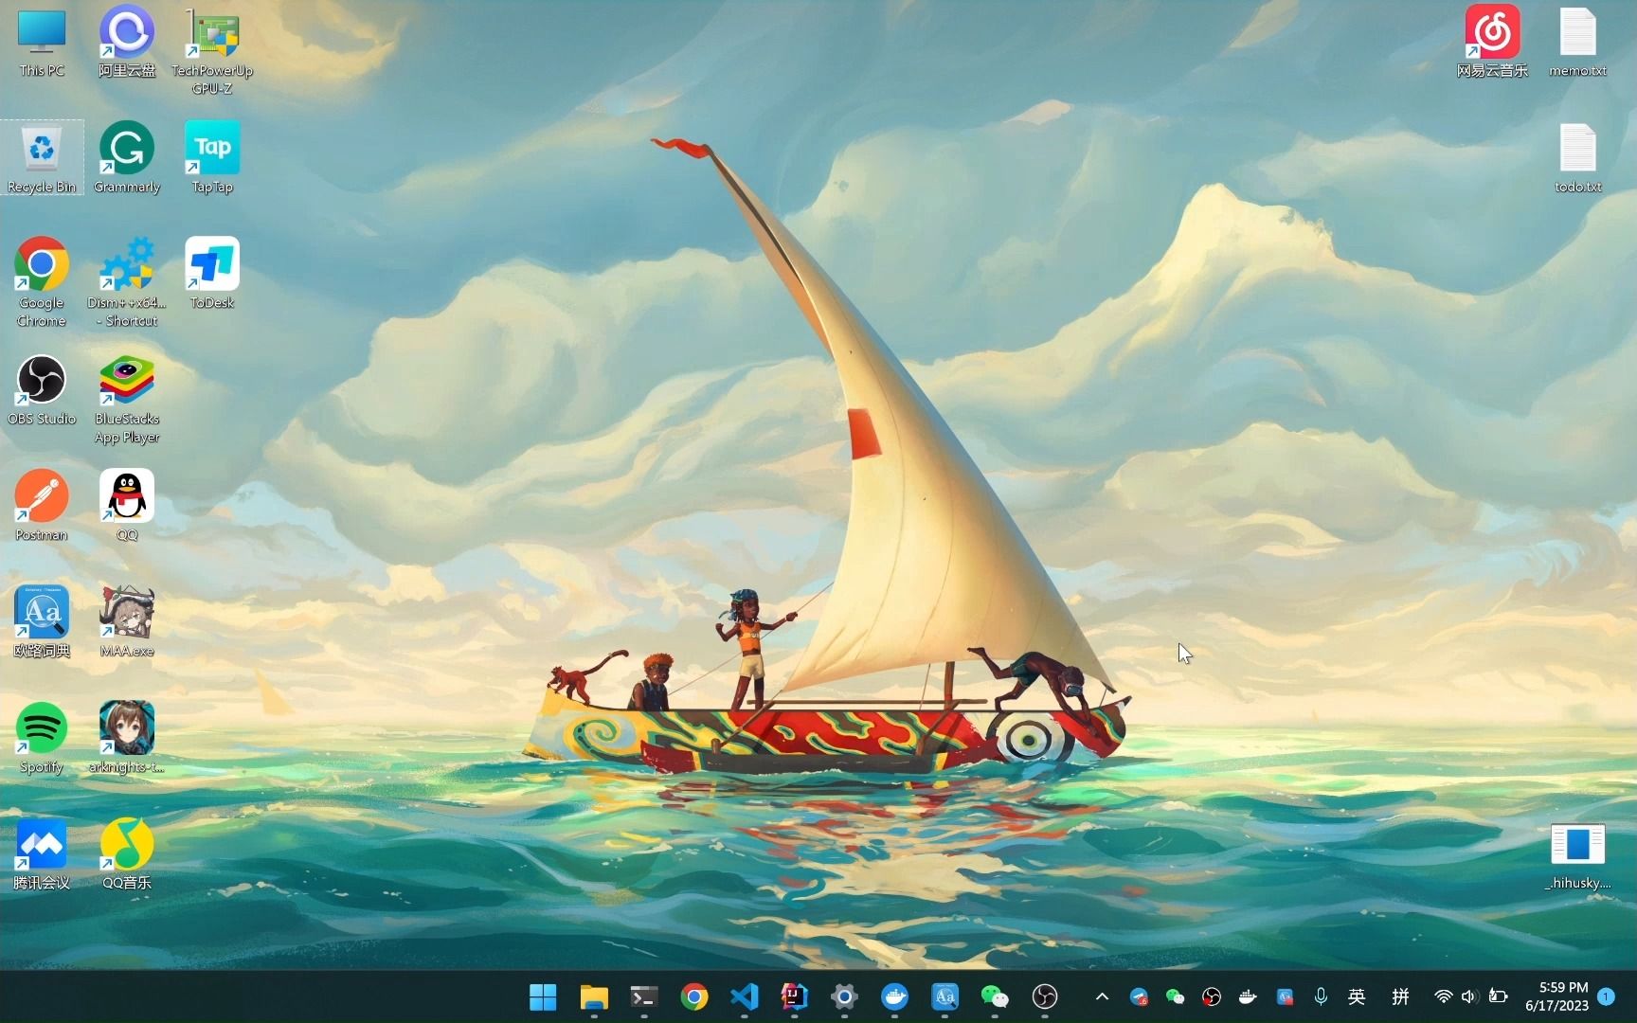This screenshot has width=1637, height=1023.
Task: Open Docker Desktop from taskbar
Action: pos(894,996)
